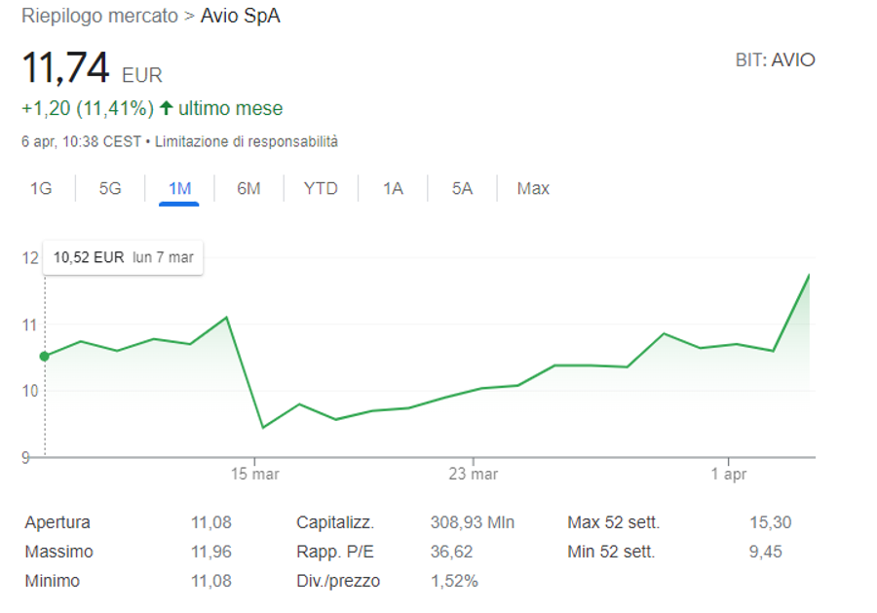The width and height of the screenshot is (877, 613).
Task: Click the 11,74 current price
Action: tap(65, 67)
